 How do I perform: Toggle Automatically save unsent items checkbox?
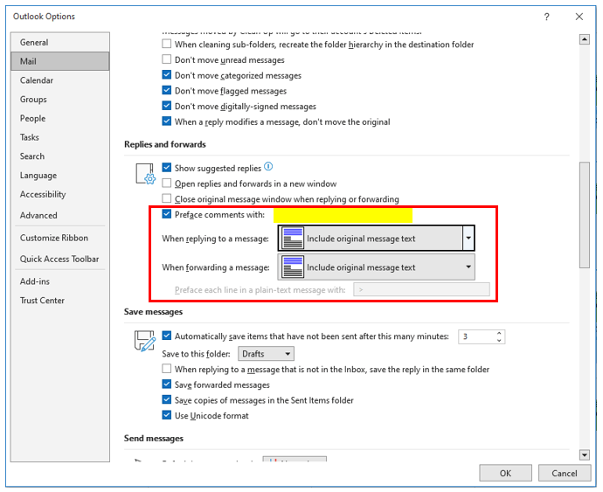click(167, 336)
